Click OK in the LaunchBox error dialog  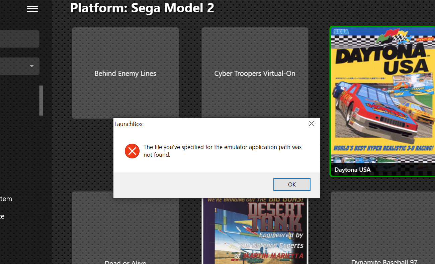tap(292, 184)
